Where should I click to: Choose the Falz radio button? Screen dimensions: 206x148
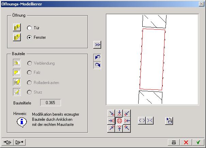[x=29, y=72]
